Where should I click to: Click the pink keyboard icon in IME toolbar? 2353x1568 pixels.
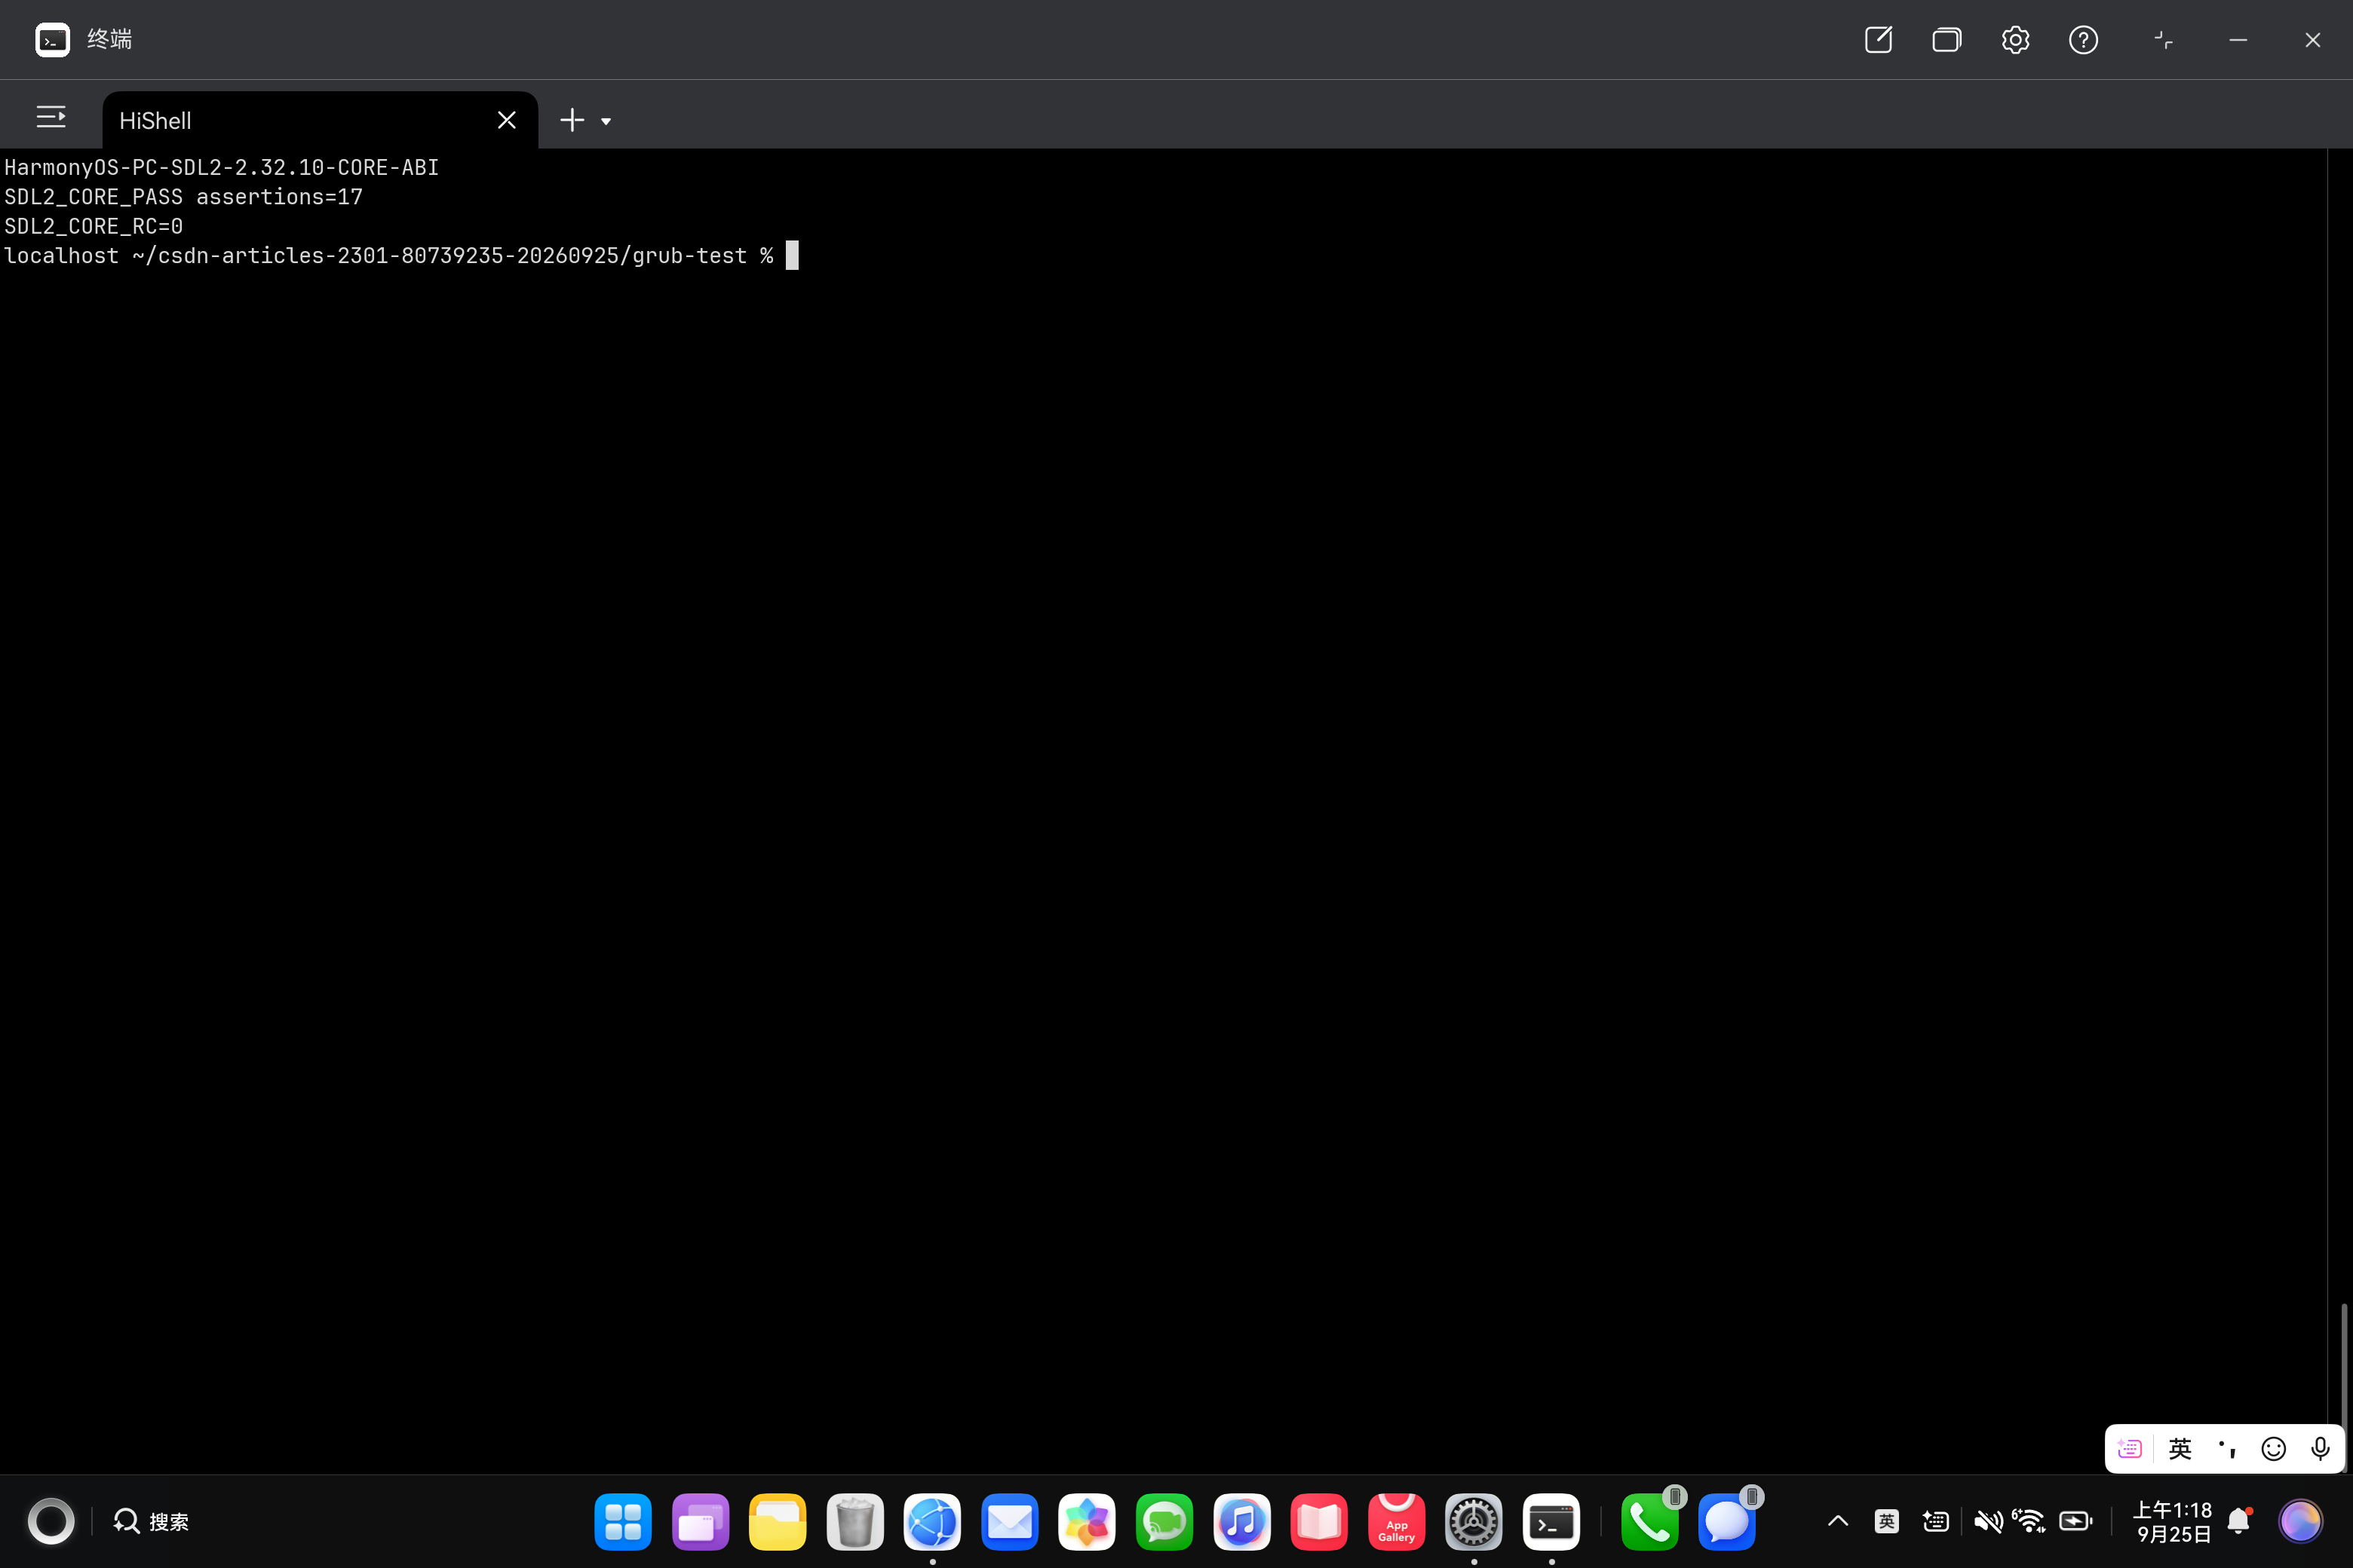pos(2130,1448)
